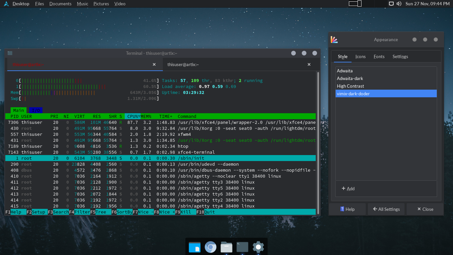Click the blue window-with-document dock icon
Viewport: 453px width, 255px height.
pyautogui.click(x=195, y=247)
